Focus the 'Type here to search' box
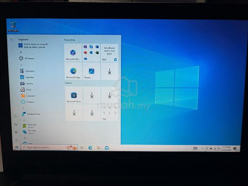This screenshot has width=248, height=186. 49,147
